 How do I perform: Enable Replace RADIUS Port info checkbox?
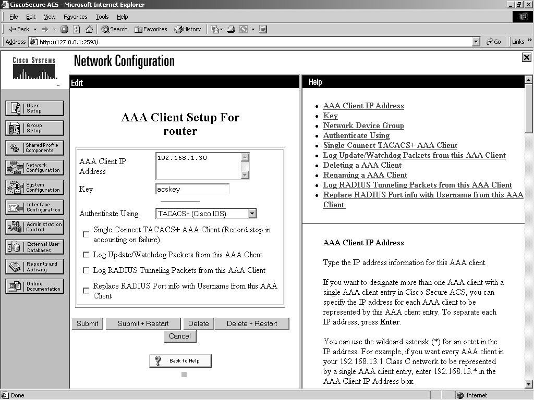point(86,291)
